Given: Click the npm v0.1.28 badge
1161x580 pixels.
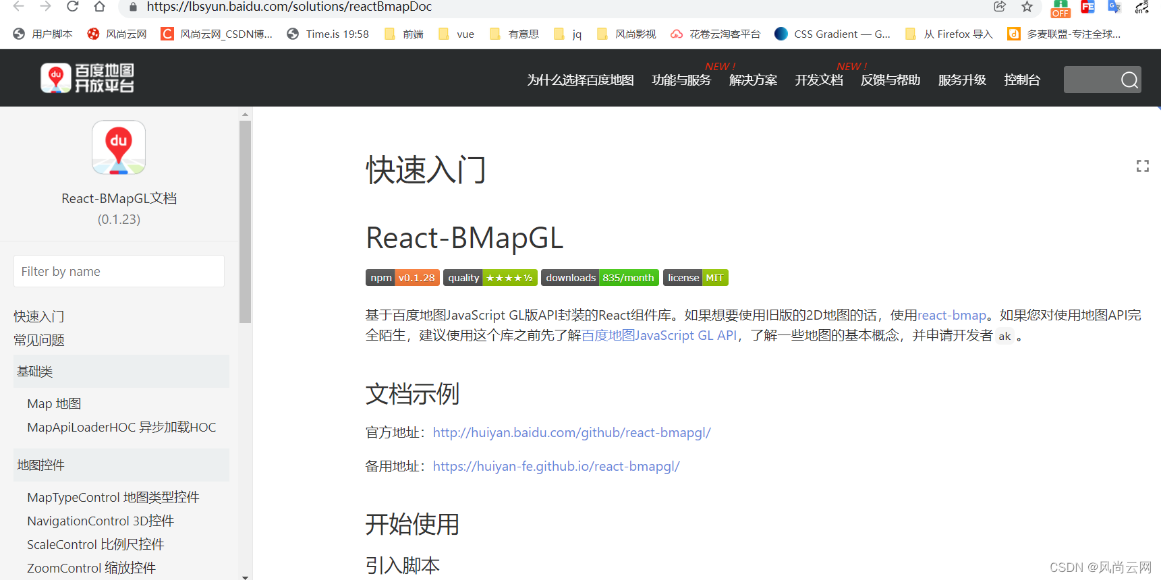Looking at the screenshot, I should coord(403,278).
